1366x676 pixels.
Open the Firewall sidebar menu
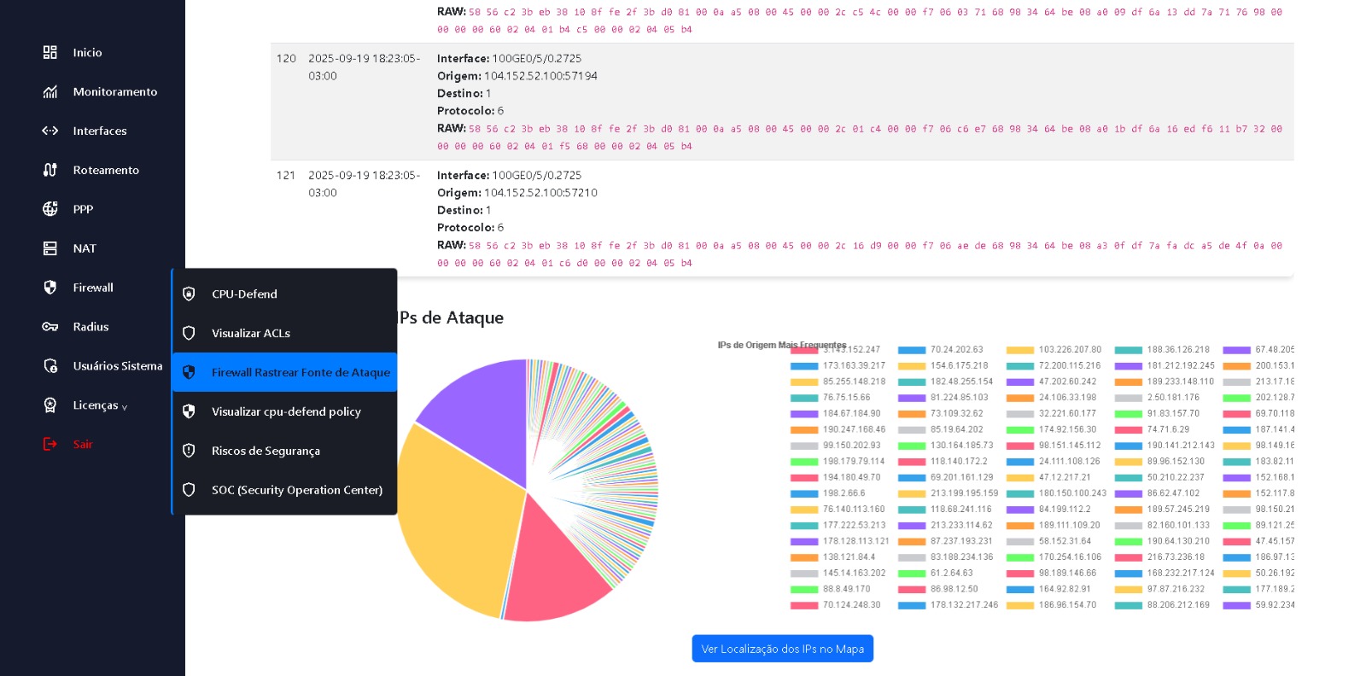click(x=92, y=288)
